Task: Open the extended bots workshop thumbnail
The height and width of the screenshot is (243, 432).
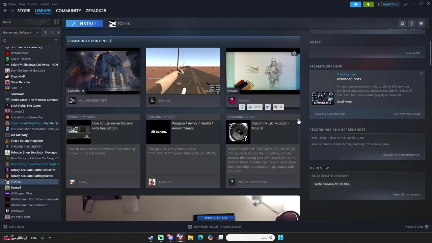Action: pyautogui.click(x=323, y=98)
